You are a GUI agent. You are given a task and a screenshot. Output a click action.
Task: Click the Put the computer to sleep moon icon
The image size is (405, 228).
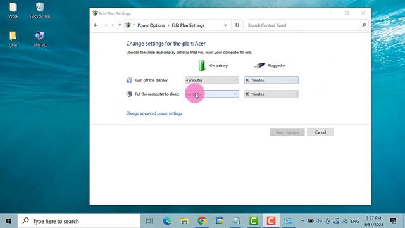point(129,94)
